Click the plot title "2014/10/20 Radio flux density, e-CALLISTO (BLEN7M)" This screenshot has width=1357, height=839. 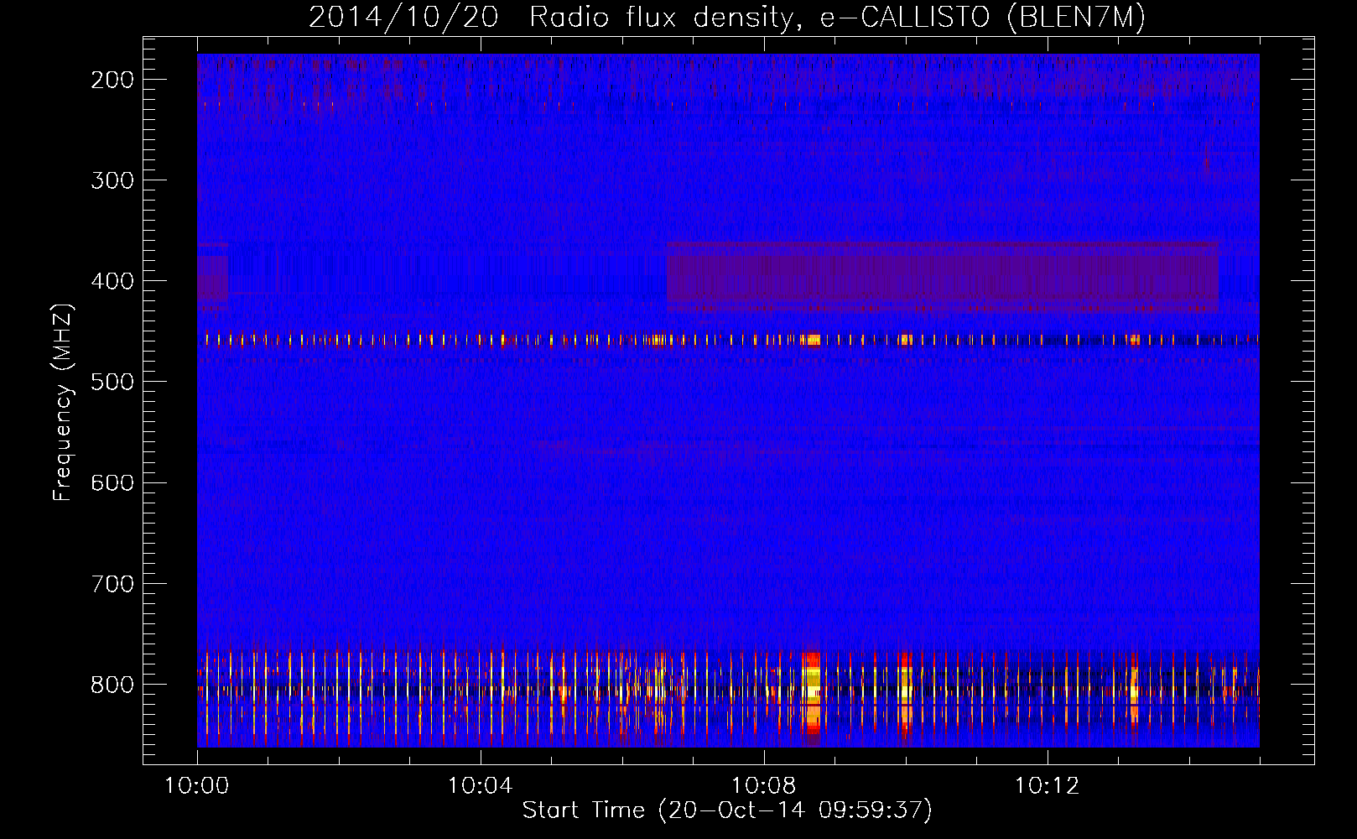[726, 17]
